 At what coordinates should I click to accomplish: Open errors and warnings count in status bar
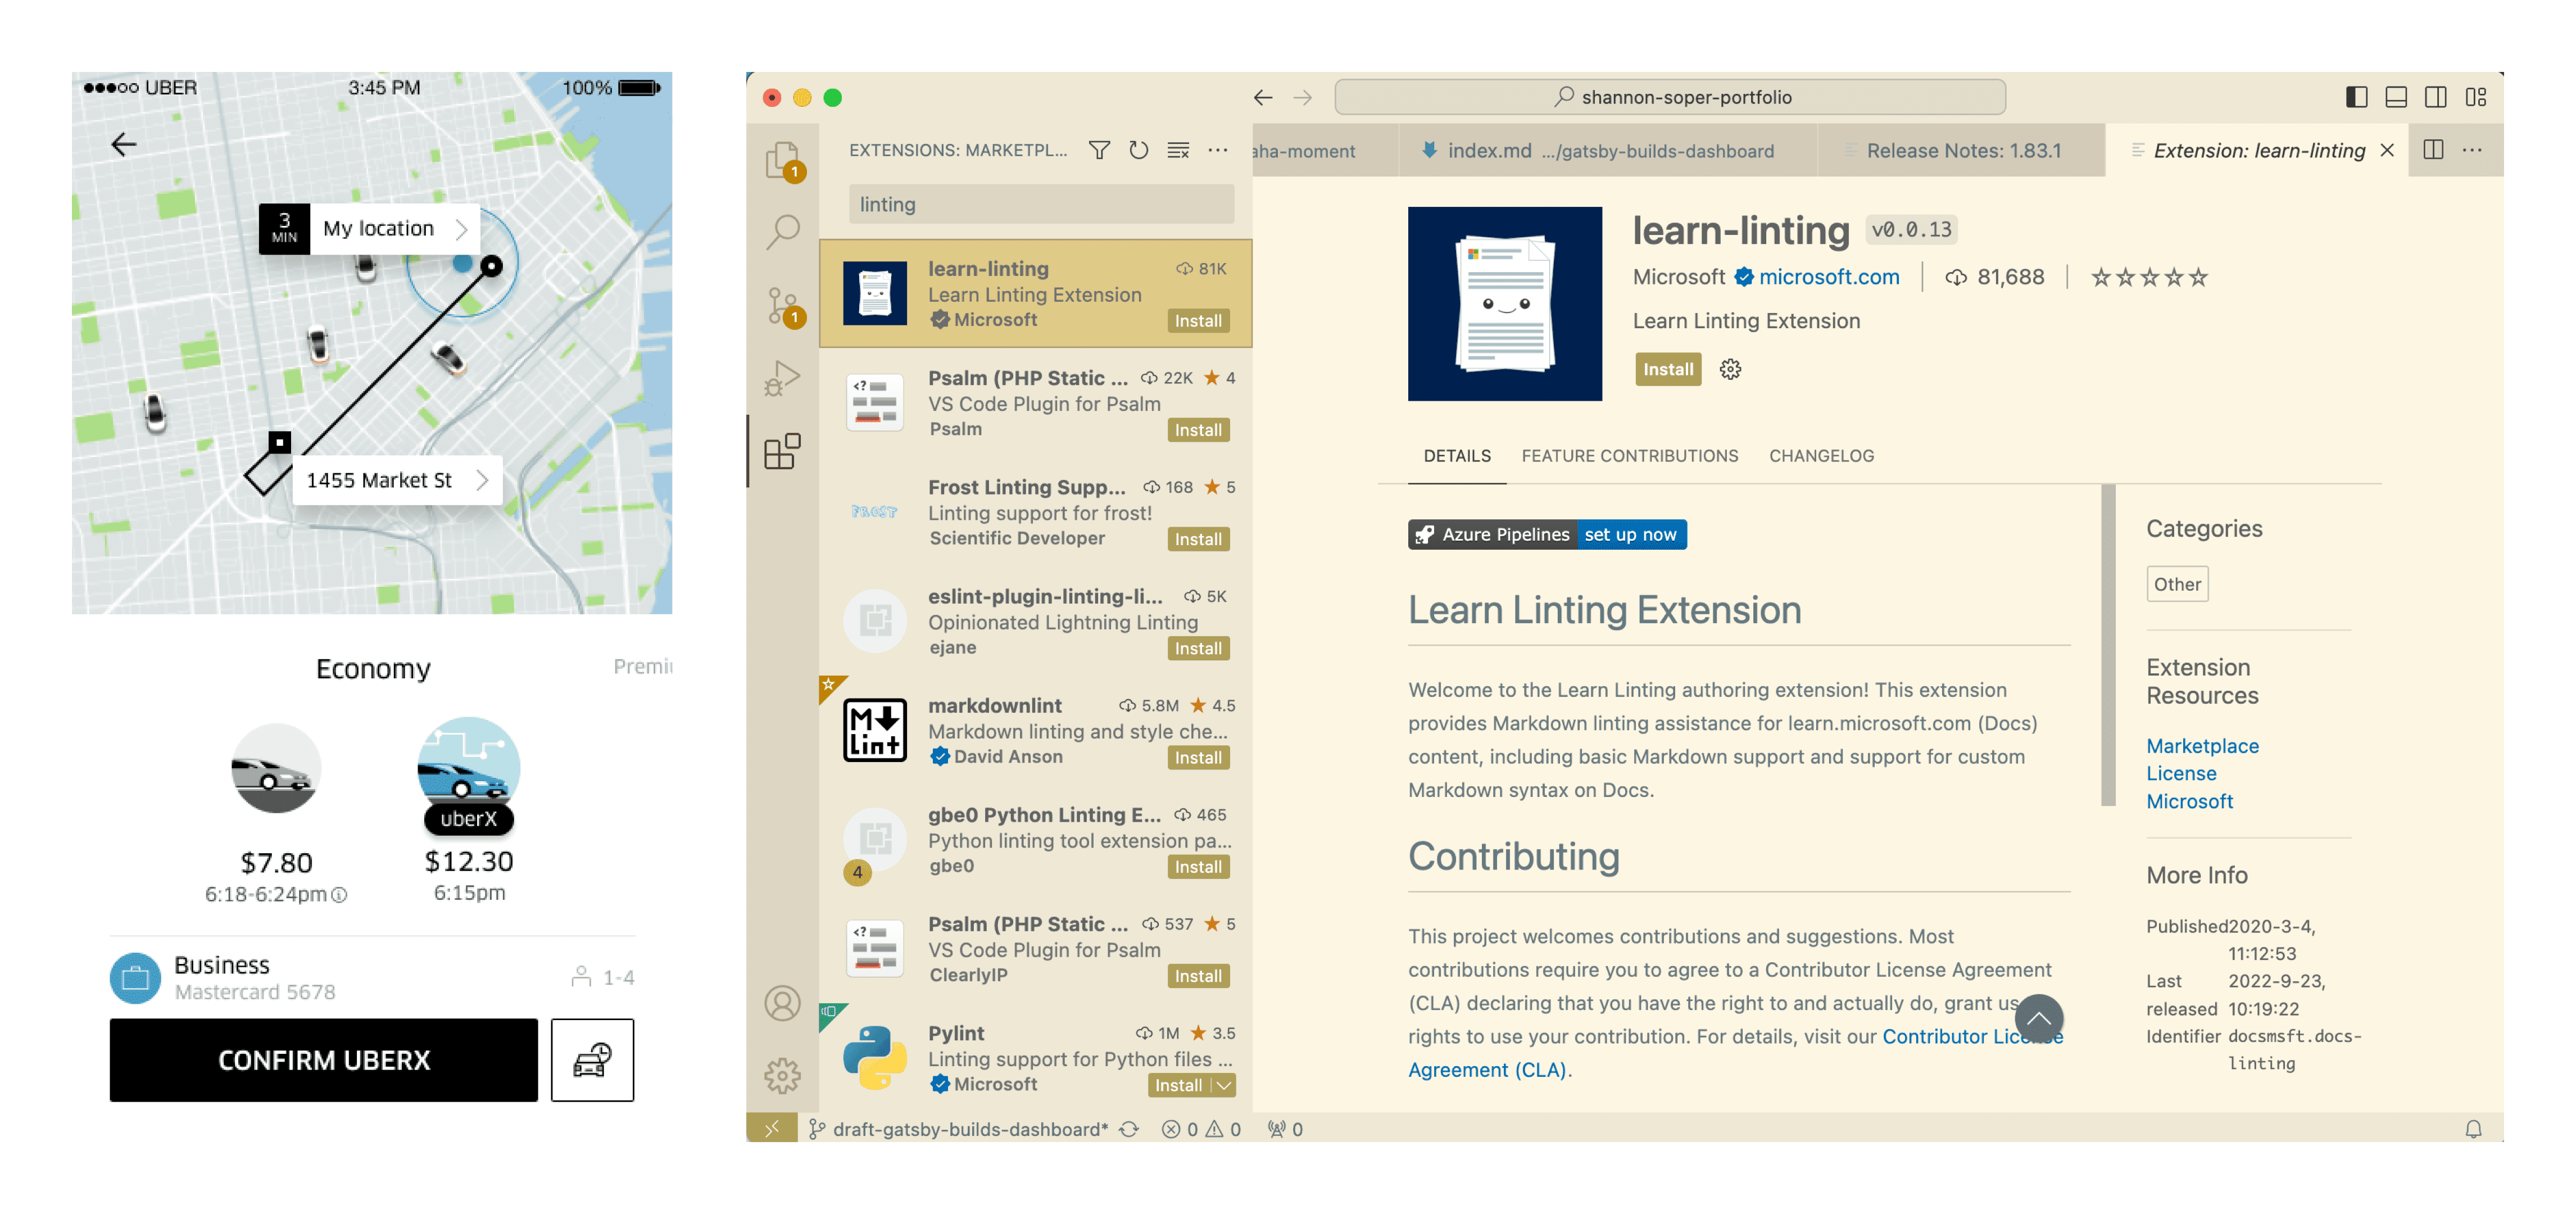point(1201,1129)
